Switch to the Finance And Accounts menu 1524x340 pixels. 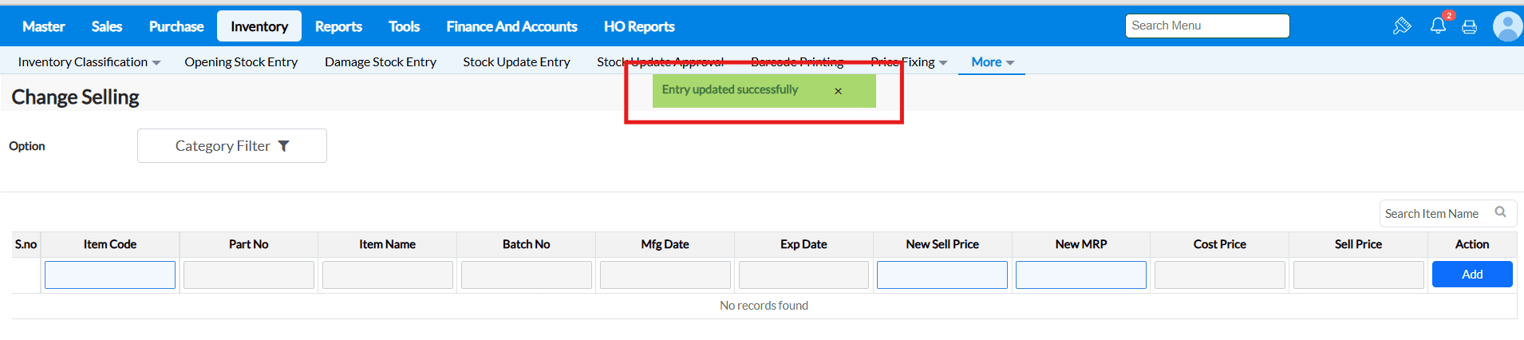click(511, 26)
